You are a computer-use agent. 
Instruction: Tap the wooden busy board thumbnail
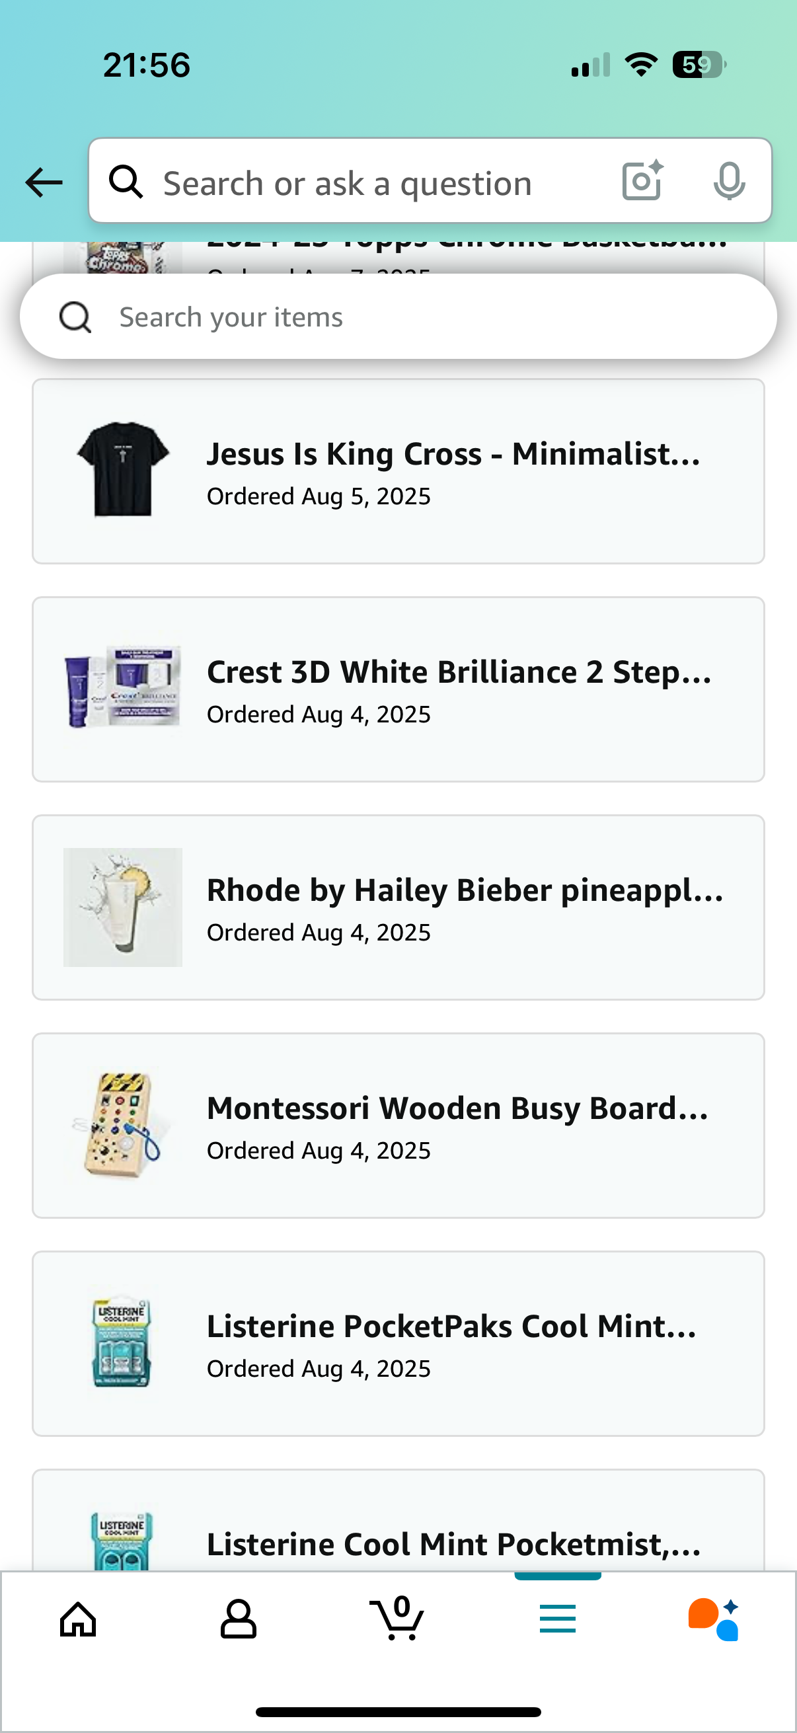[123, 1124]
